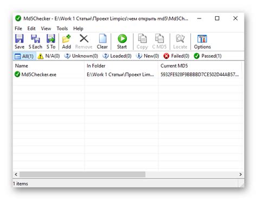Sort by the Current MD5 column header

(x=200, y=66)
